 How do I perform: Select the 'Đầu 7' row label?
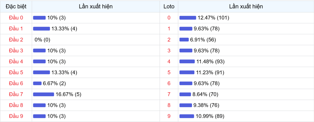16,94
